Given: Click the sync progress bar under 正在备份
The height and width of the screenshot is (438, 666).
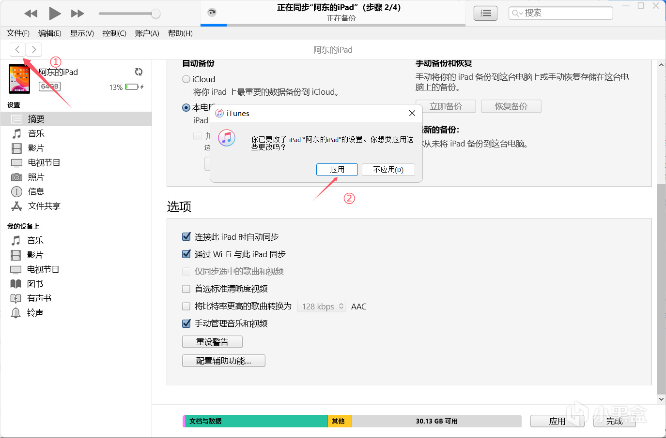Looking at the screenshot, I should click(x=332, y=25).
